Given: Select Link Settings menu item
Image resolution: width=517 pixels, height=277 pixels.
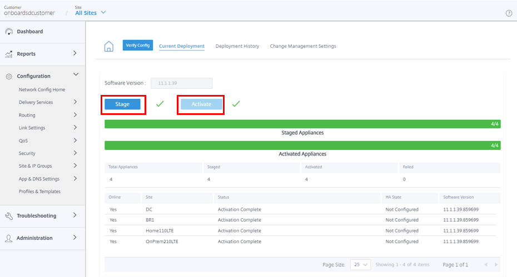Looking at the screenshot, I should click(32, 128).
